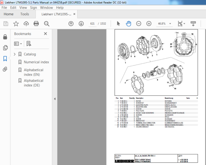
Task: Click the star bookmark icon in toolbar
Action: pyautogui.click(x=16, y=24)
